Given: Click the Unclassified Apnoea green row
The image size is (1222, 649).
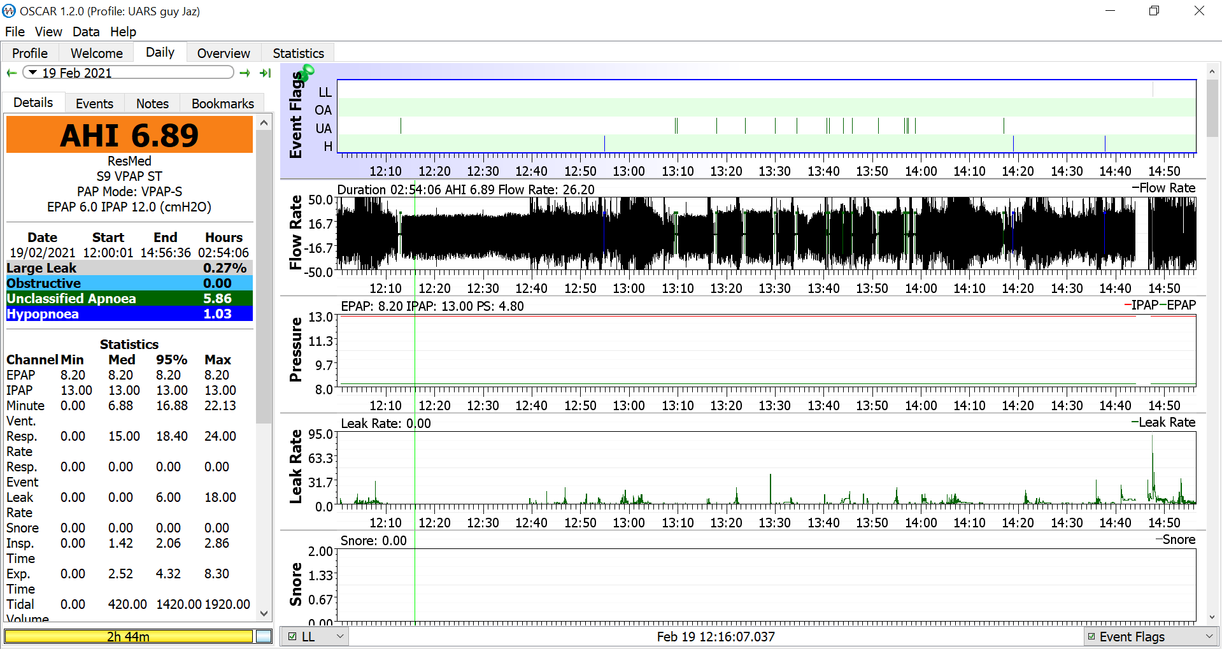Looking at the screenshot, I should click(129, 299).
